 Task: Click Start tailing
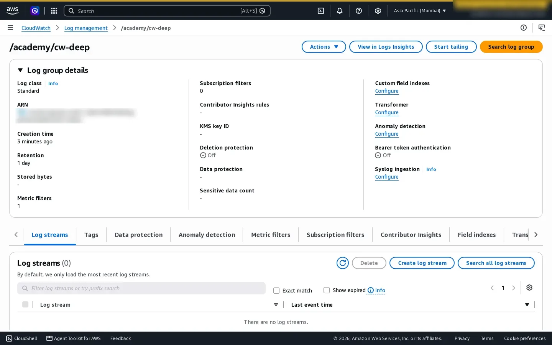click(x=451, y=47)
